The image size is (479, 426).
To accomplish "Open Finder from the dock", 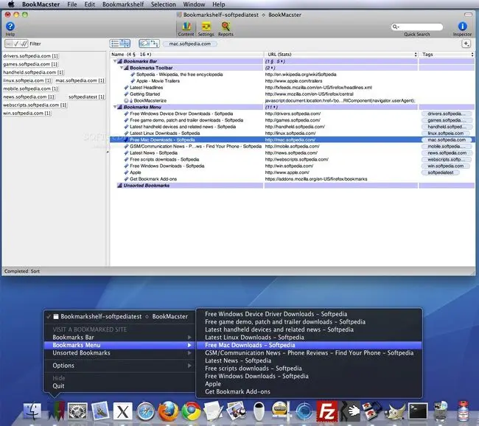I will [x=32, y=411].
